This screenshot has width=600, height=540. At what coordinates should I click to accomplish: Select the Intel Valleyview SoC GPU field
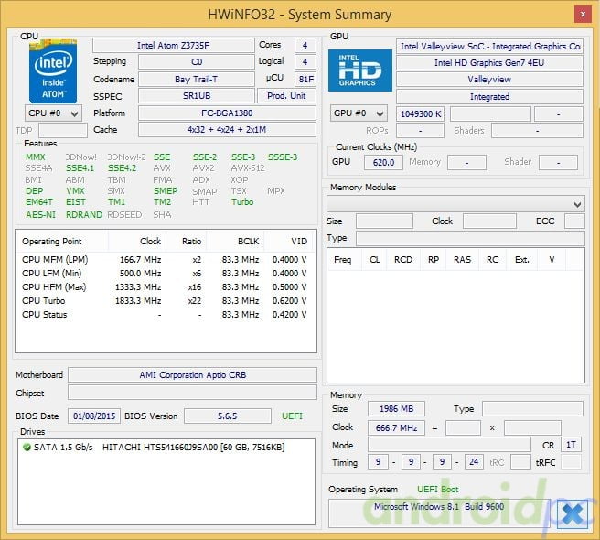pyautogui.click(x=489, y=47)
